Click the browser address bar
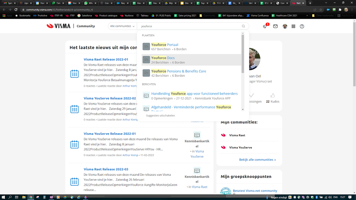This screenshot has height=200, width=356. (168, 10)
